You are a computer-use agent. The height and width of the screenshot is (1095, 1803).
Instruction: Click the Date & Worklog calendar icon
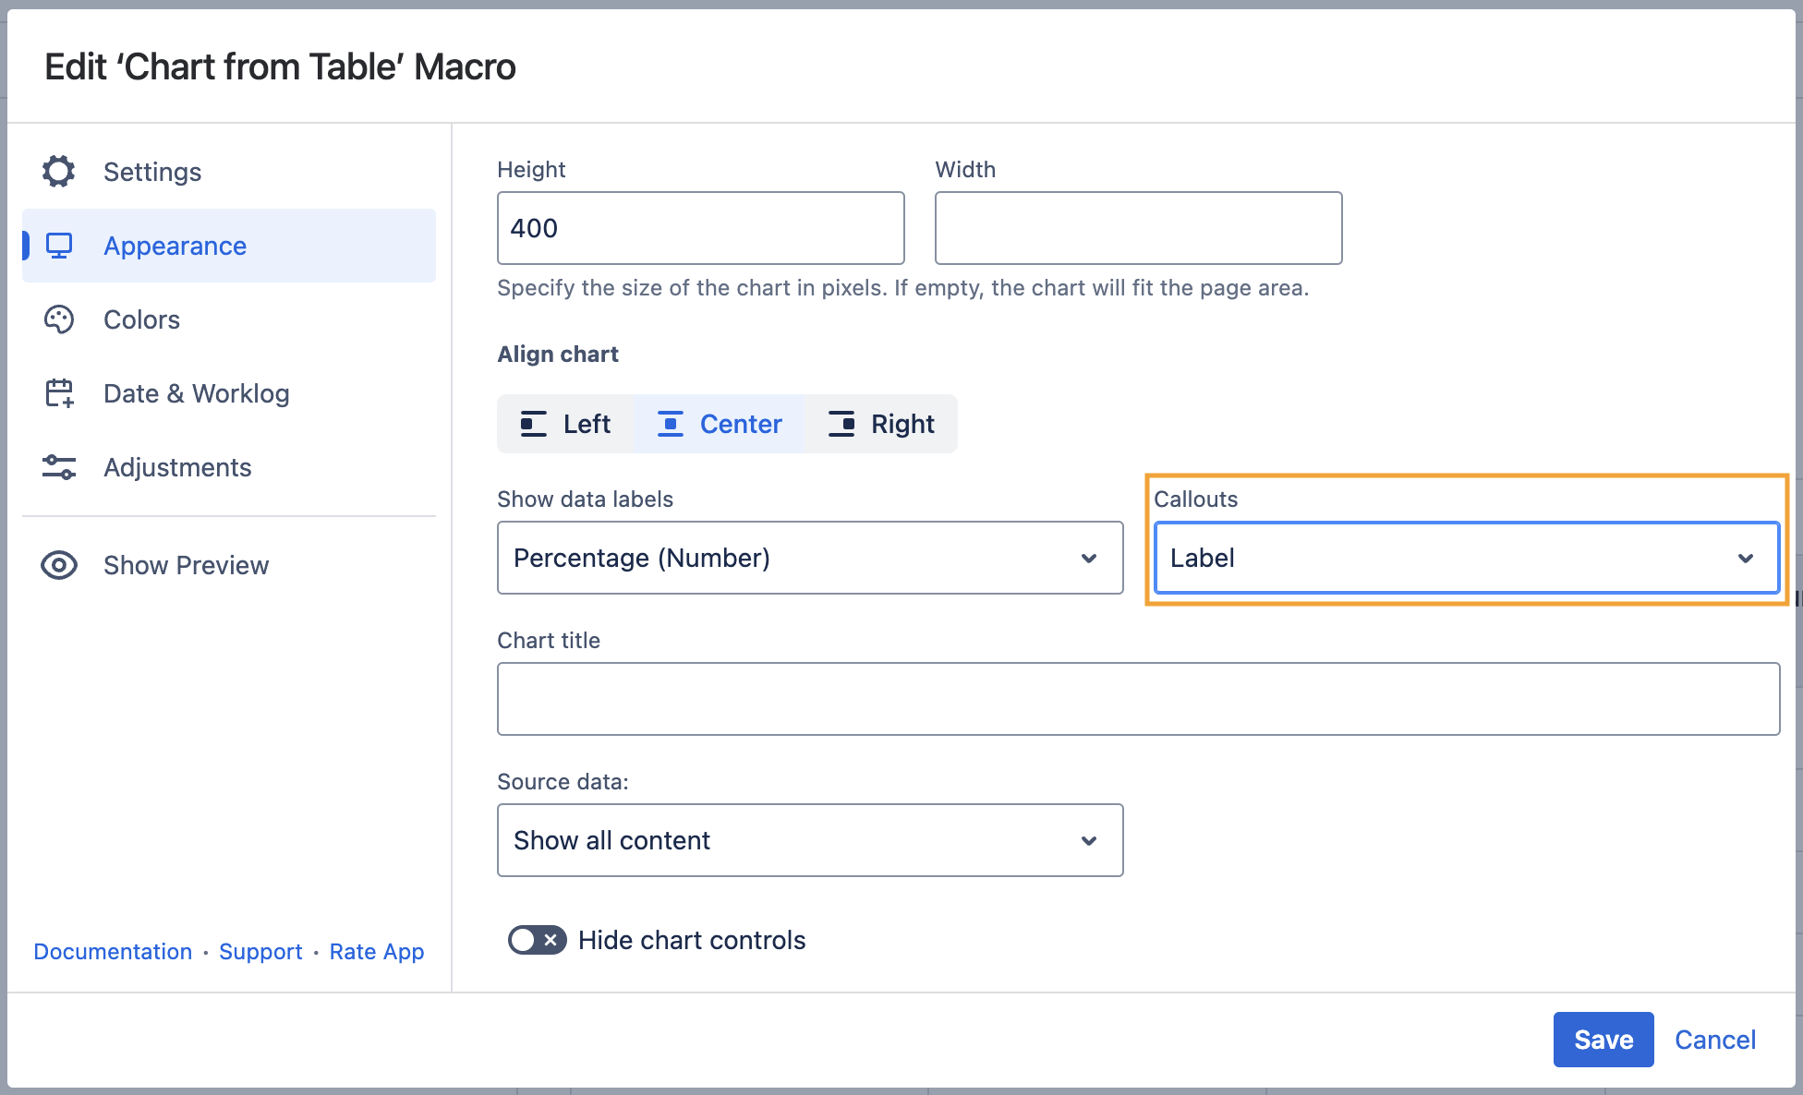pyautogui.click(x=59, y=393)
